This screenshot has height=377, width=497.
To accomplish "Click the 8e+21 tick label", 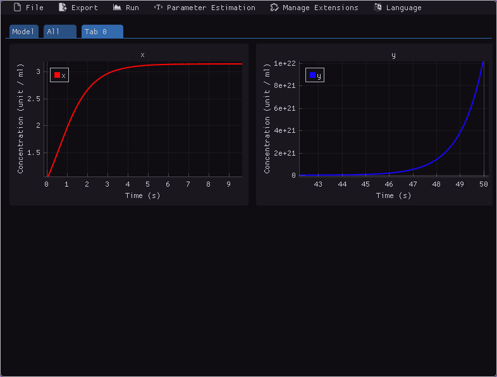I will click(x=285, y=85).
